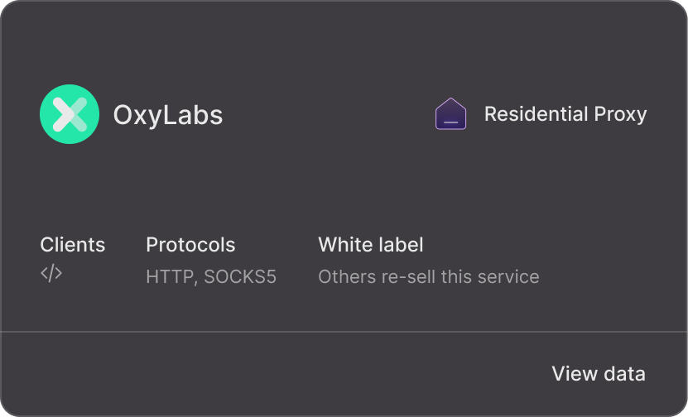Viewport: 688px width, 417px height.
Task: Click the OxyLabs green logo icon
Action: pos(70,114)
